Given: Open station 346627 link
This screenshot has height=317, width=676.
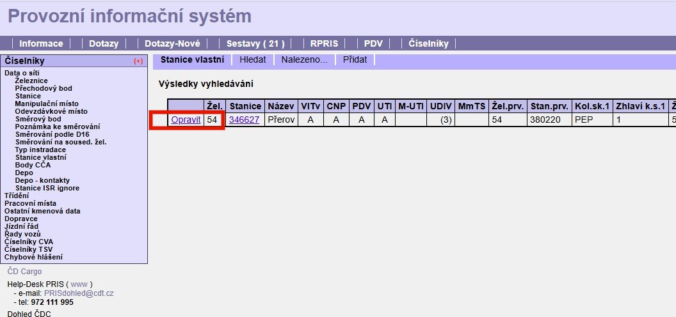Looking at the screenshot, I should click(245, 120).
